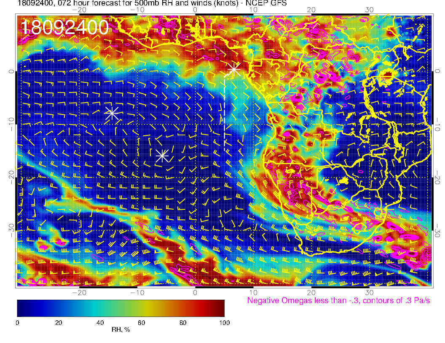Click the '0' tick label under the colorbar
Viewport: 445px width, 343px height.
pos(17,323)
